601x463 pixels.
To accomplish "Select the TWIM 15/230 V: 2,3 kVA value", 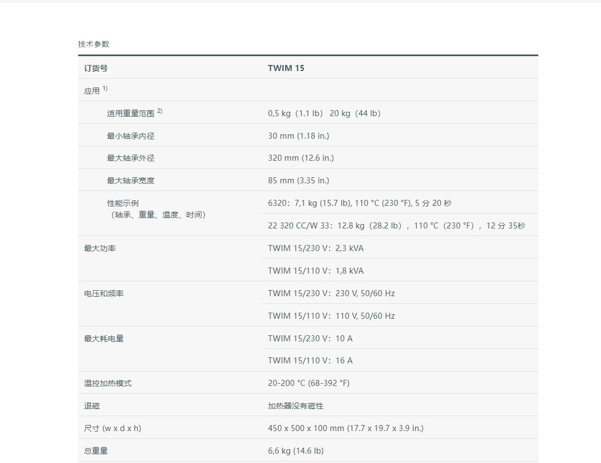I will (316, 248).
